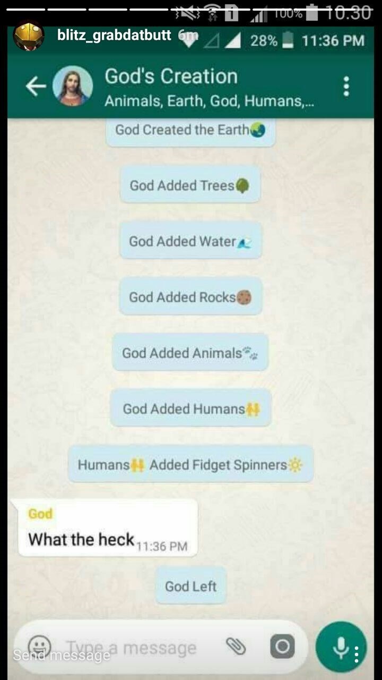Tap the green microphone button
This screenshot has height=680, width=382.
[x=340, y=647]
